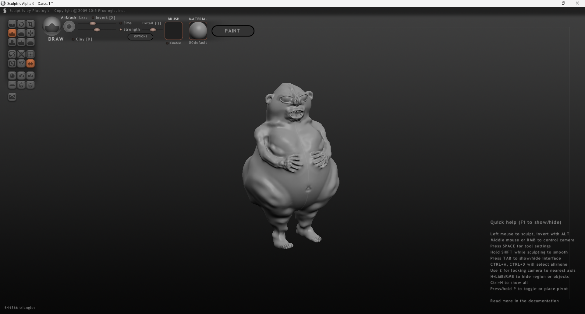Select the highlighted Draw brush tool
This screenshot has width=585, height=314.
click(x=12, y=33)
